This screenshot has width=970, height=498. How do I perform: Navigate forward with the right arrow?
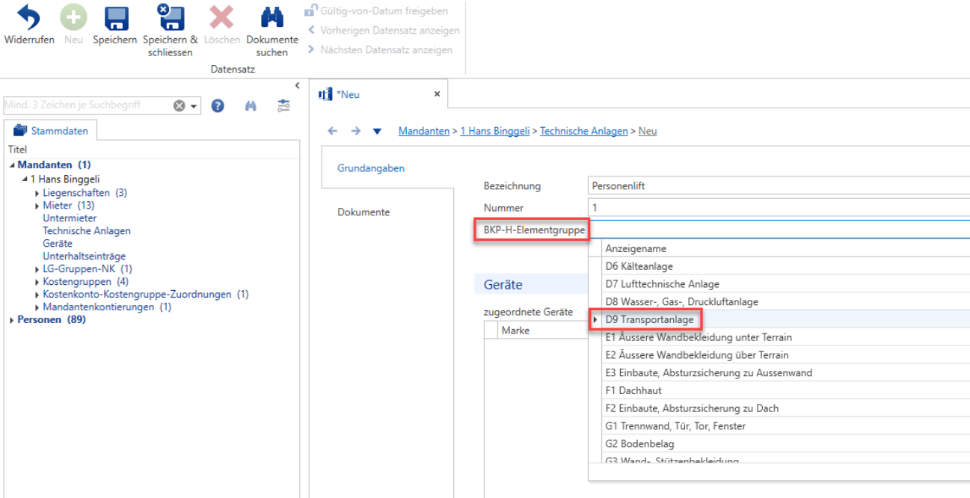tap(355, 131)
